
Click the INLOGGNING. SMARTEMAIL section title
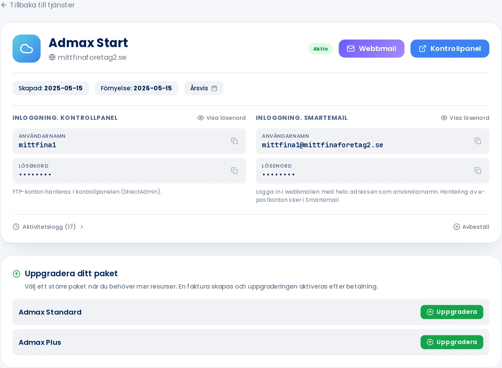(x=302, y=118)
